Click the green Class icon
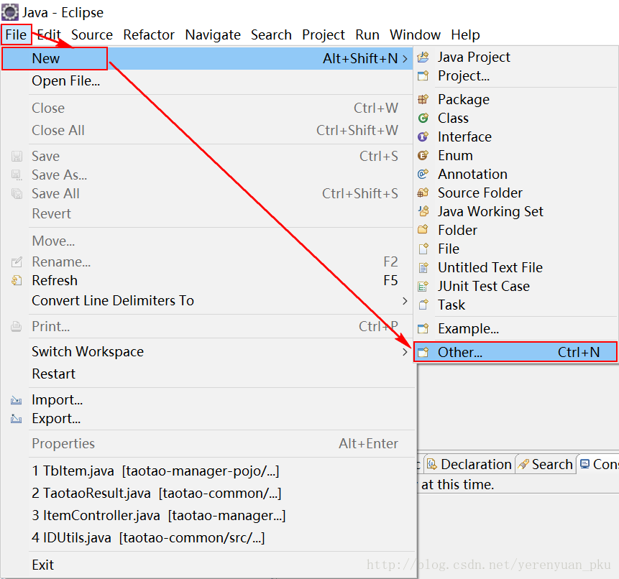Image resolution: width=619 pixels, height=579 pixels. tap(423, 118)
